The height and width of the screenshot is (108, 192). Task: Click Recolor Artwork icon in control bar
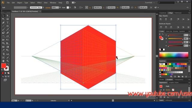point(75,7)
